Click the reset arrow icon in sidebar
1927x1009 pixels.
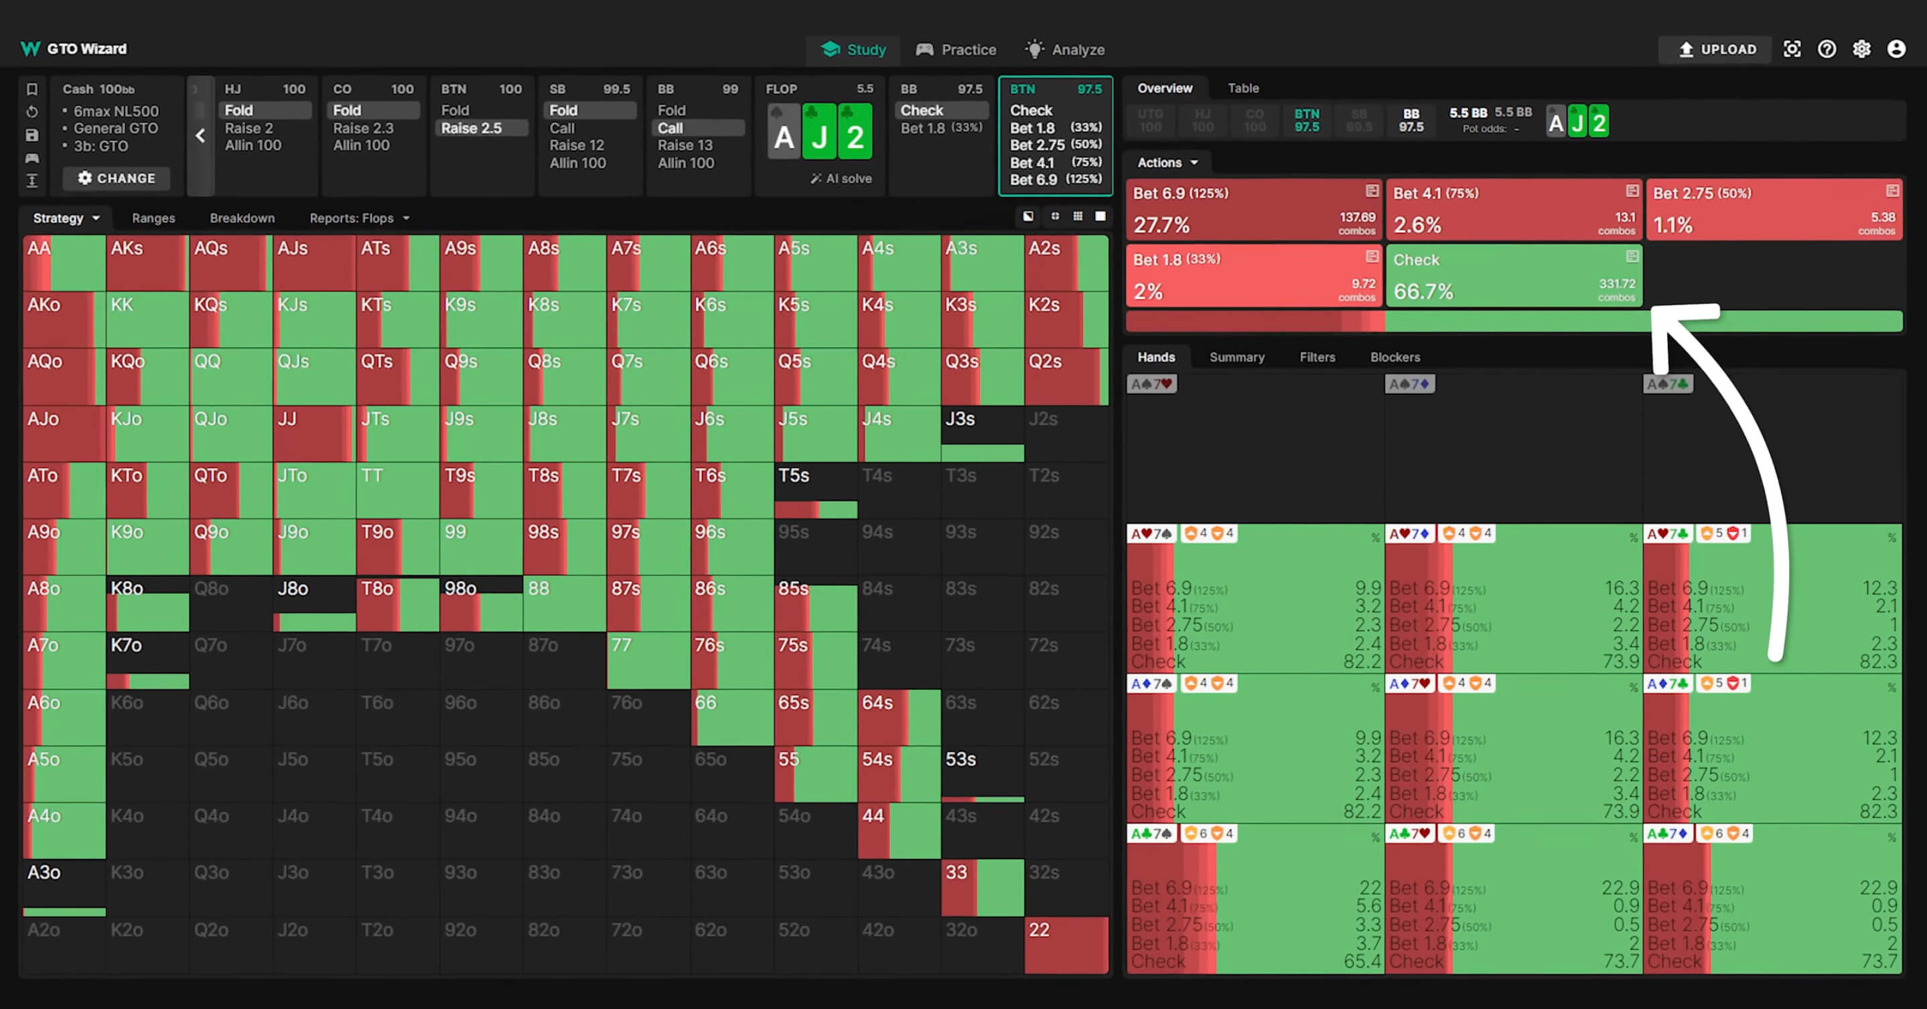[x=31, y=112]
